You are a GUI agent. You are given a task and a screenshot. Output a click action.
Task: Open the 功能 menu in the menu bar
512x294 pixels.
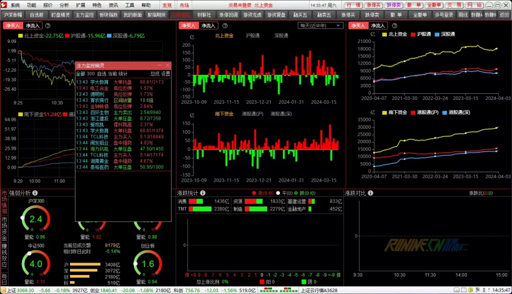tap(31, 5)
